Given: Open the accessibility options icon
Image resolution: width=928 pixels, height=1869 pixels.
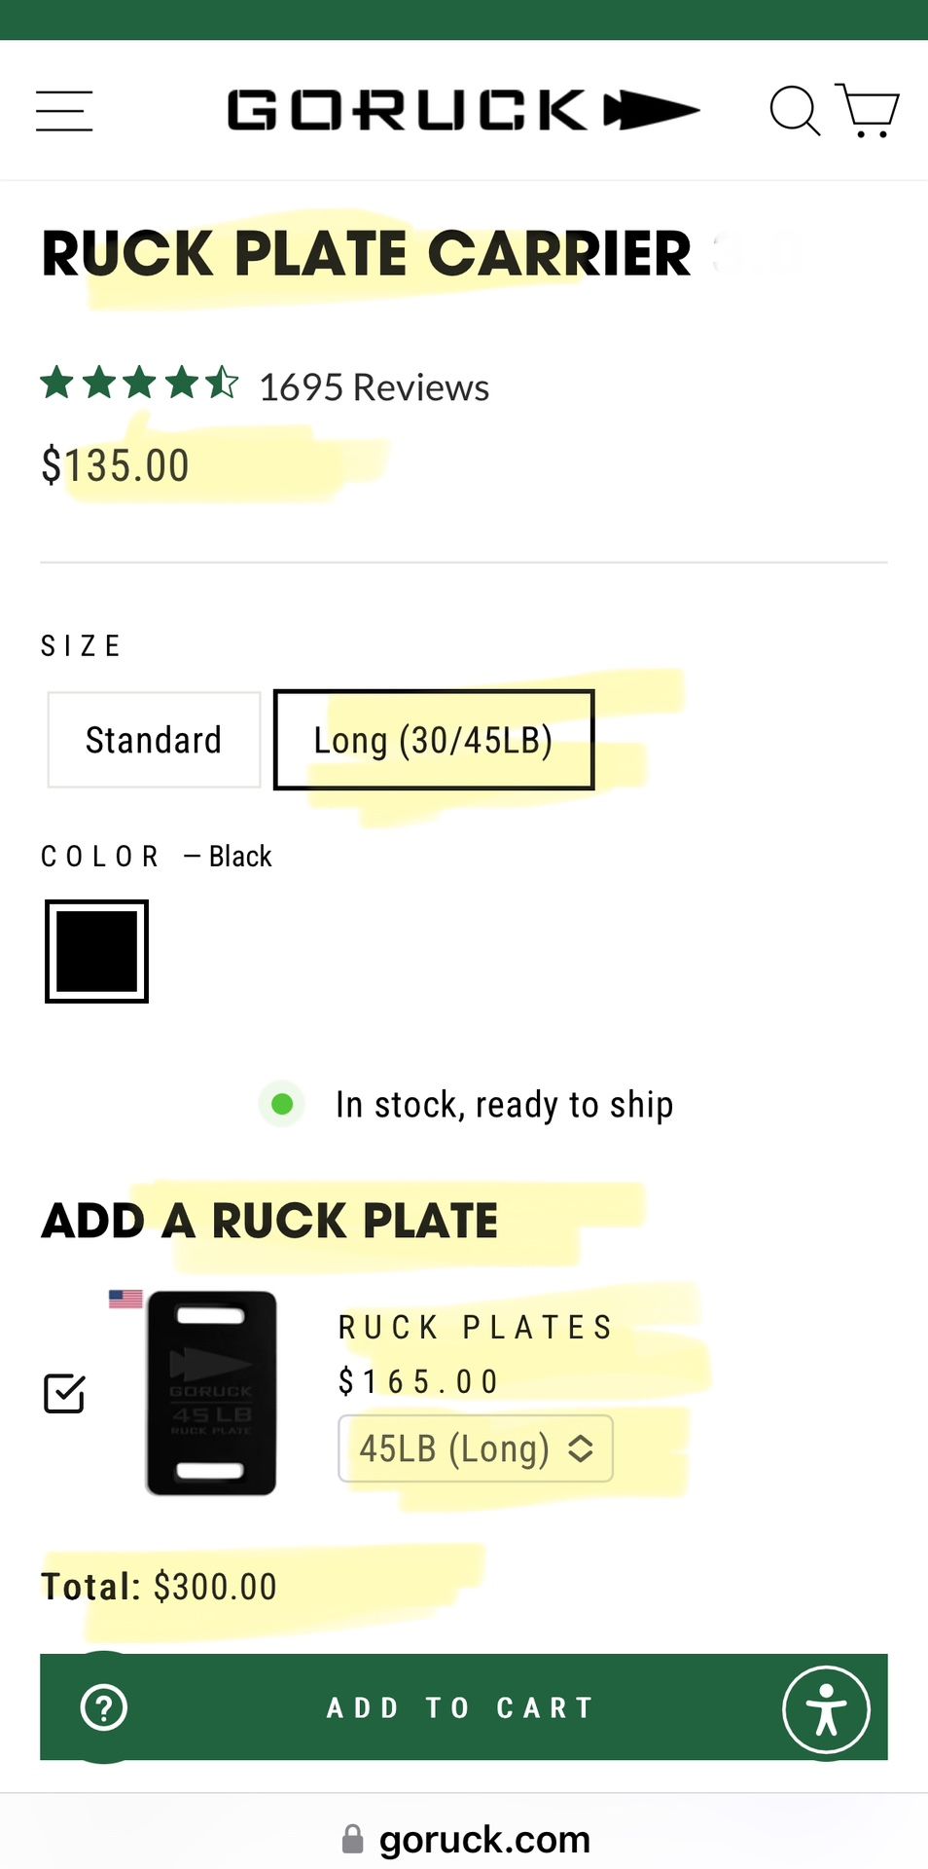Looking at the screenshot, I should click(x=826, y=1709).
